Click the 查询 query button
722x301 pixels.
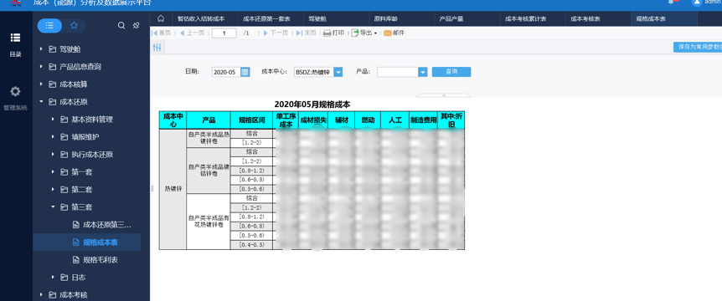tap(451, 72)
